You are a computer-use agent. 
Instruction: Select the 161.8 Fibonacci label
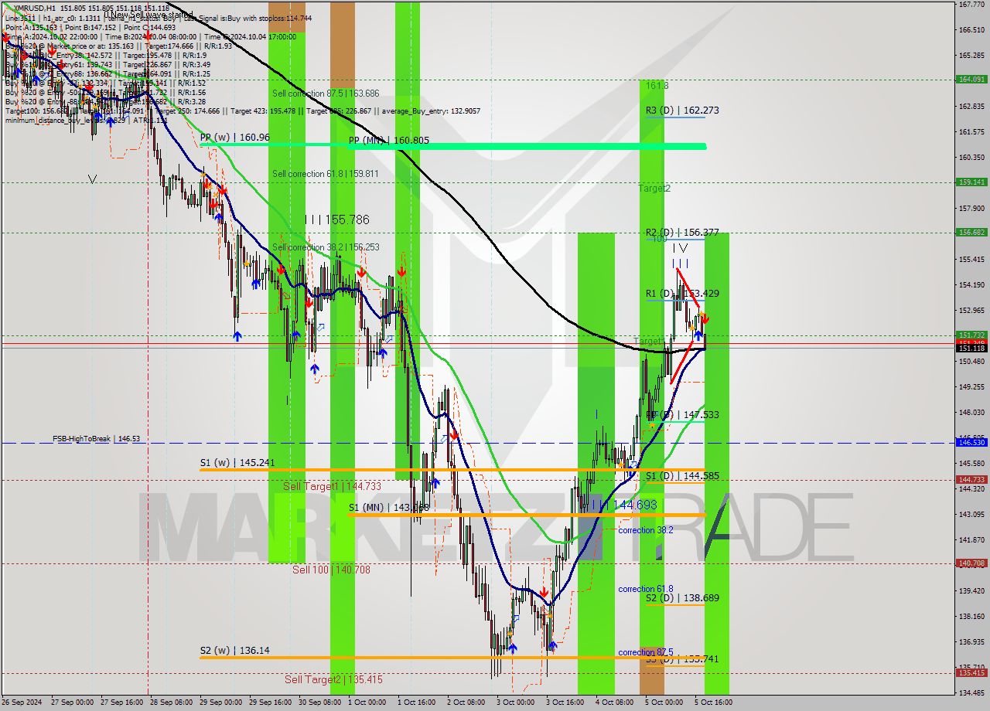click(657, 86)
